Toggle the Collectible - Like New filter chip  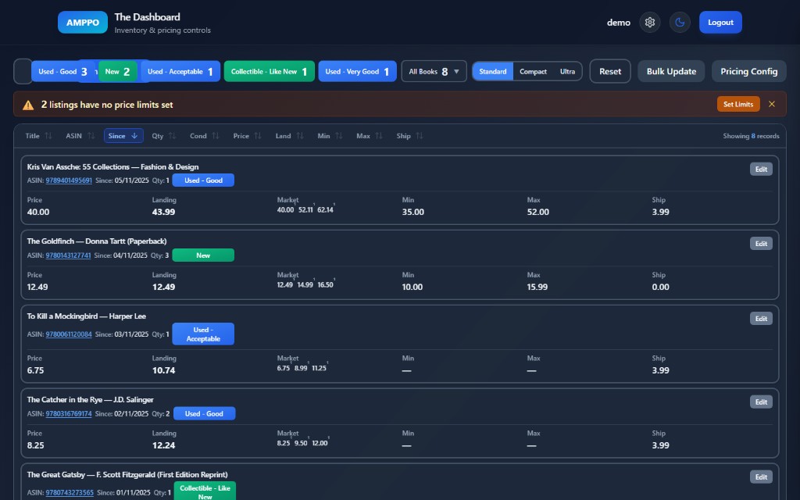click(x=270, y=71)
